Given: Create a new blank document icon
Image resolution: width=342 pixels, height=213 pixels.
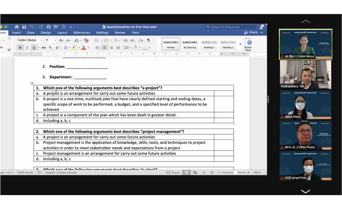Looking at the screenshot, I should pos(63,27).
